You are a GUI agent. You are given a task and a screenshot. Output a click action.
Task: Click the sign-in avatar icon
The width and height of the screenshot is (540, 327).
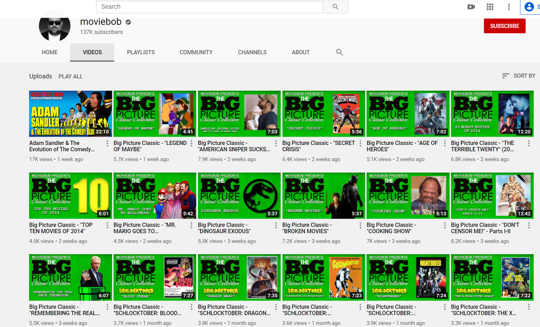pos(529,7)
